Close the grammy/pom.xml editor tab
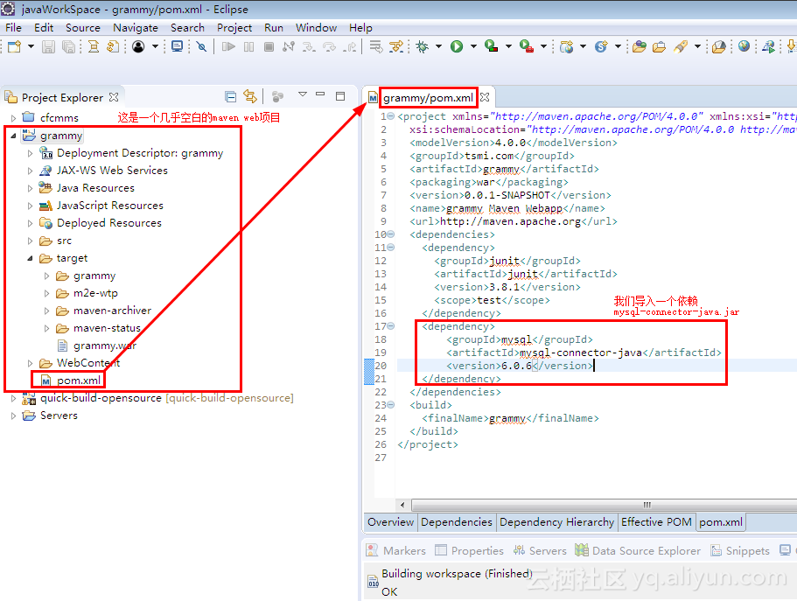Screen dimensions: 797x601 tap(485, 96)
